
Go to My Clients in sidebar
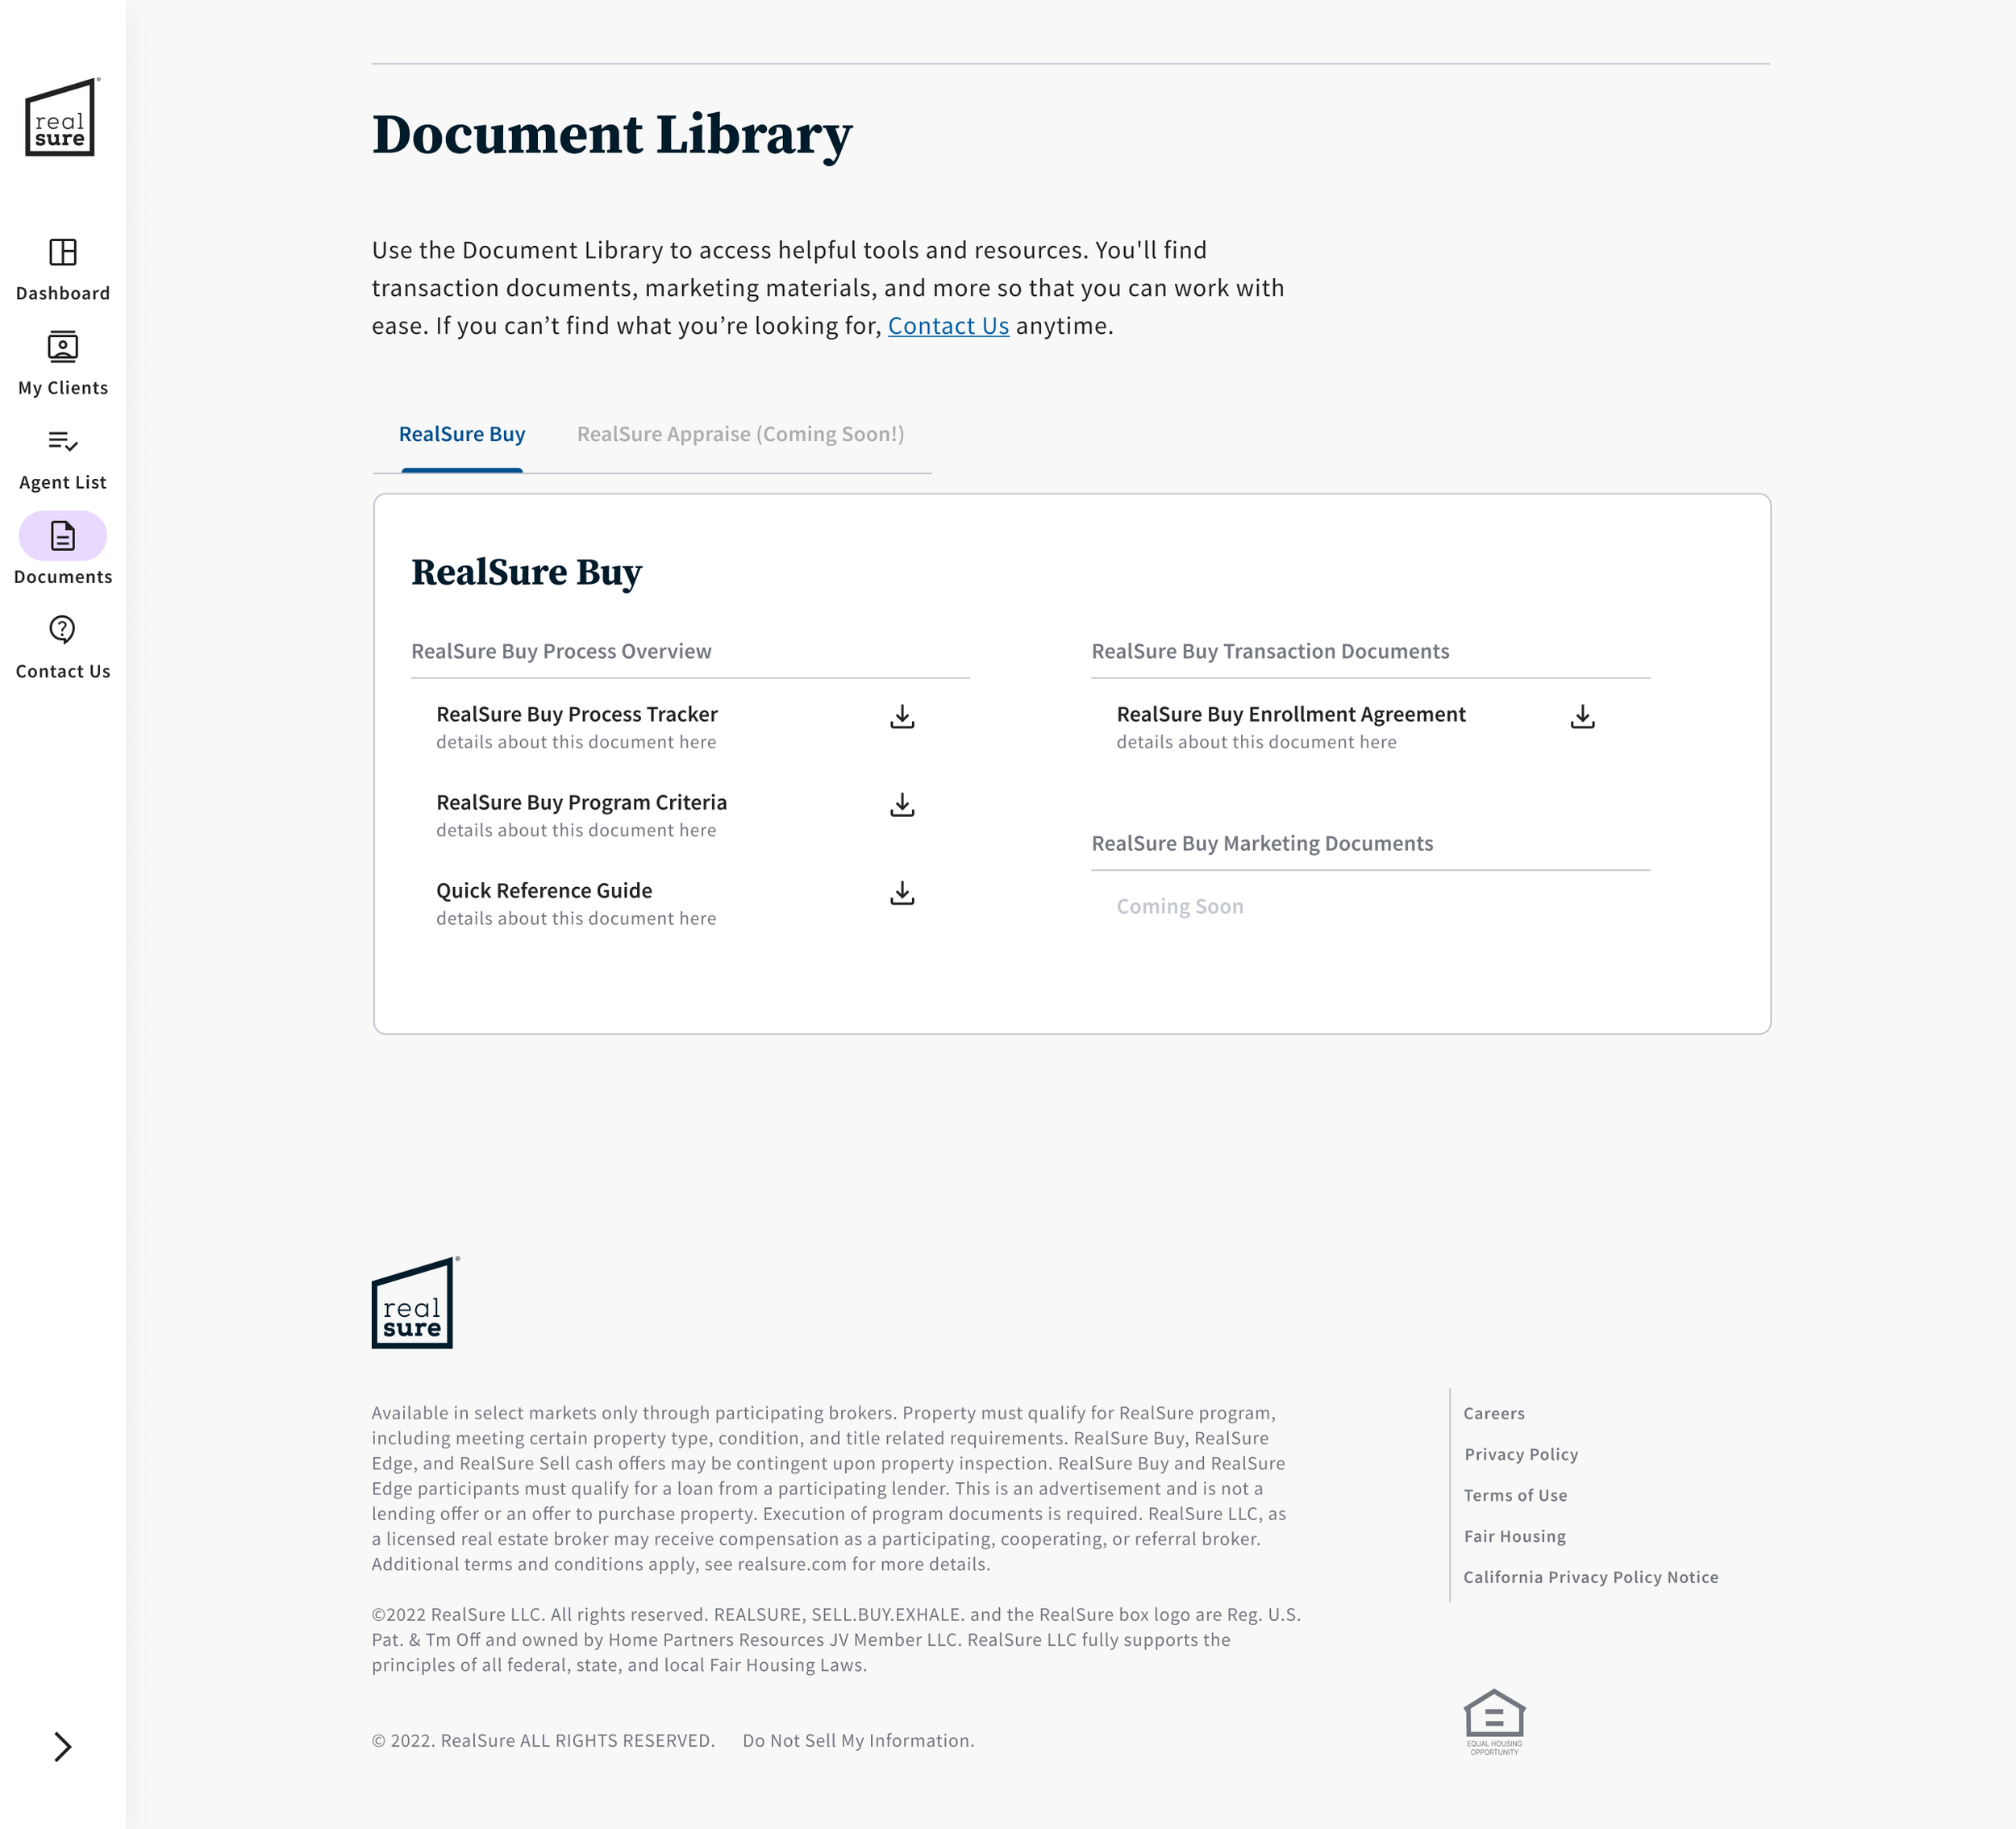coord(62,347)
